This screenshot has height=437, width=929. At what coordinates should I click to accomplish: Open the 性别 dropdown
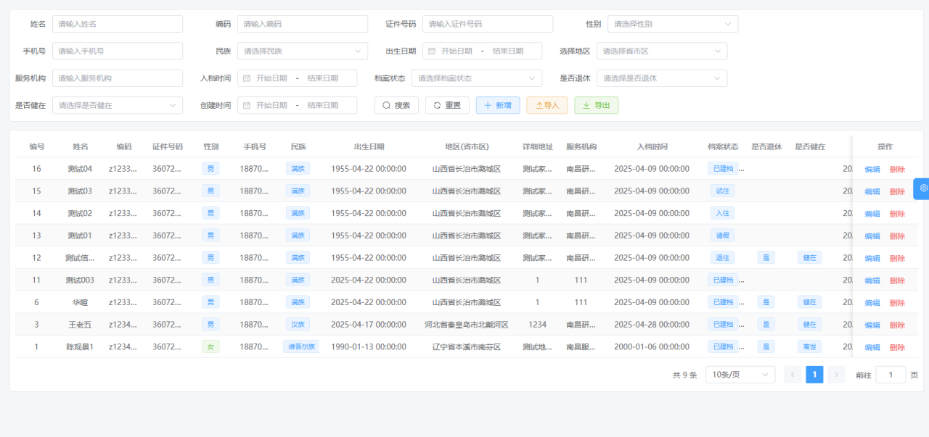[673, 24]
